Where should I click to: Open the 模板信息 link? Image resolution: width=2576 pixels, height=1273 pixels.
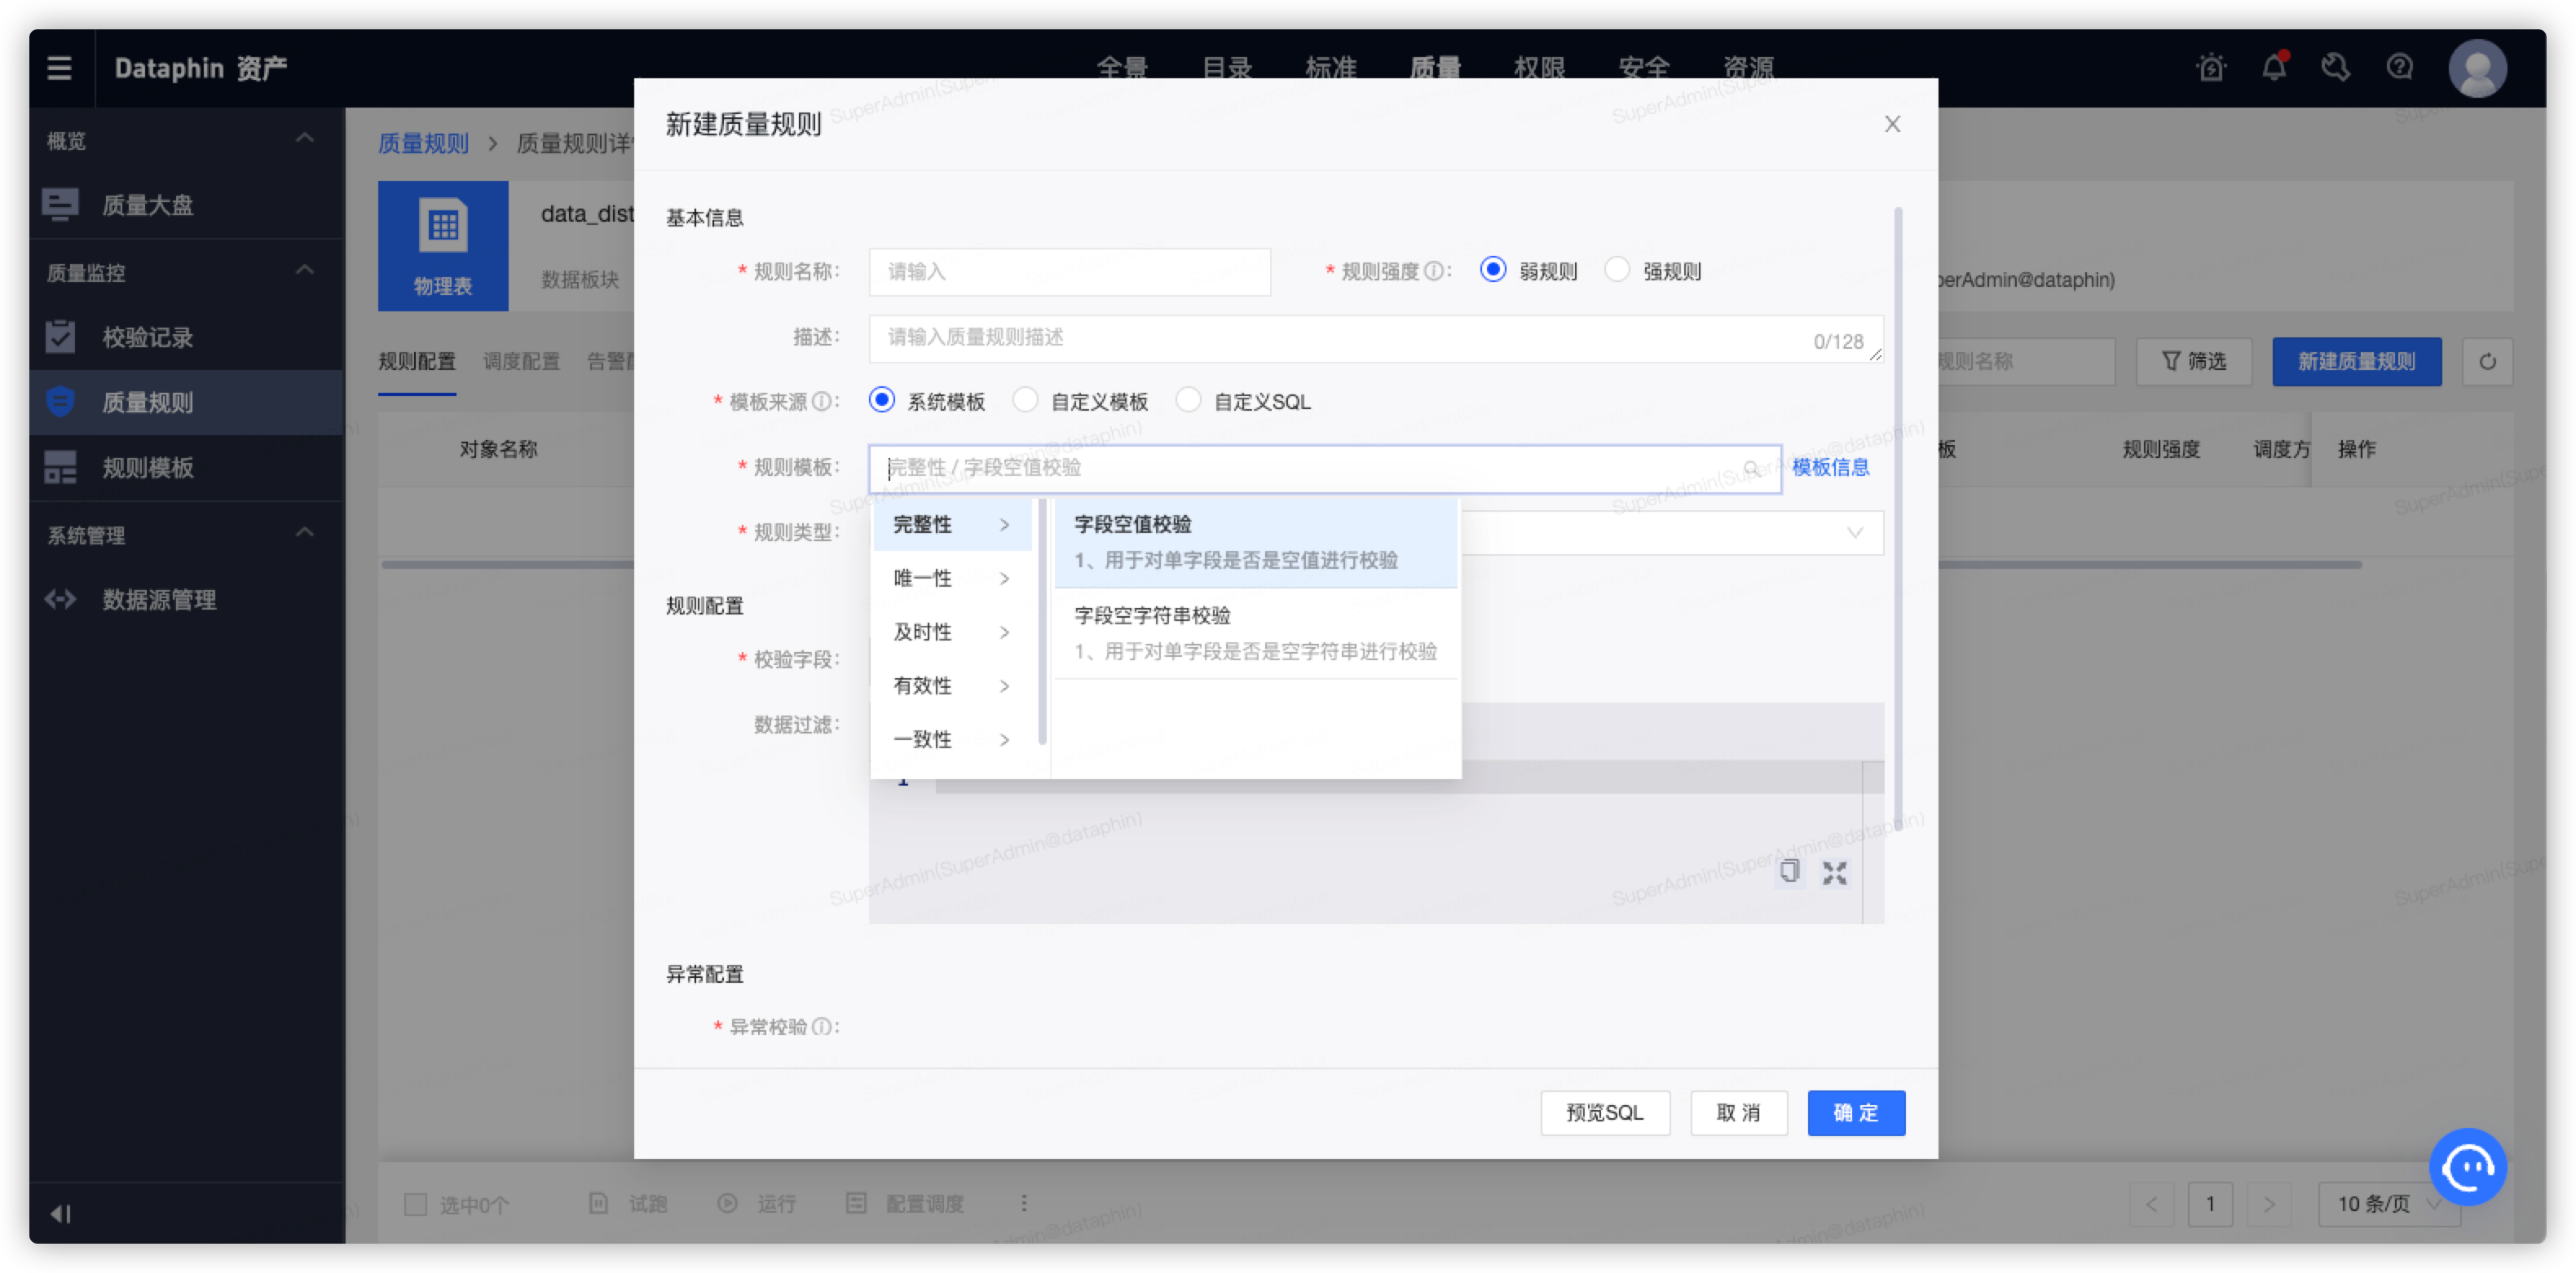click(x=1830, y=467)
